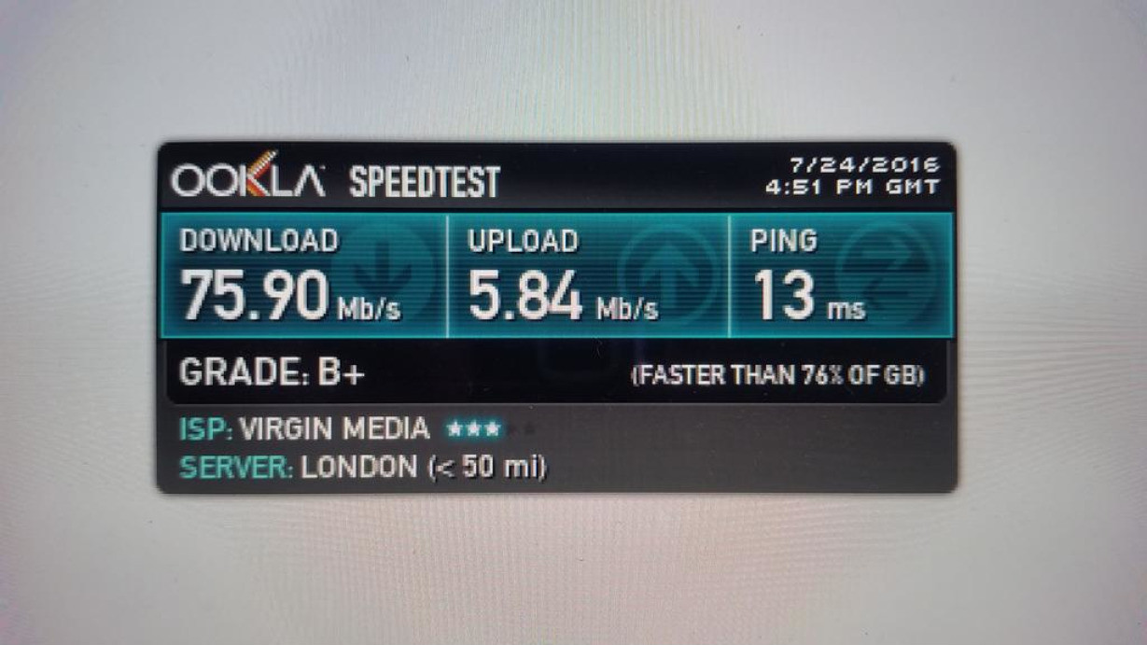Screen dimensions: 1147x645
Task: Click the UPLOAD label
Action: tap(523, 242)
